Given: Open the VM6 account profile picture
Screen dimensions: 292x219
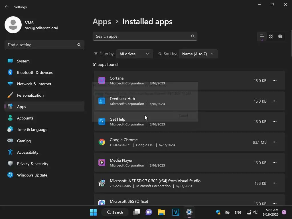Looking at the screenshot, I should click(13, 25).
